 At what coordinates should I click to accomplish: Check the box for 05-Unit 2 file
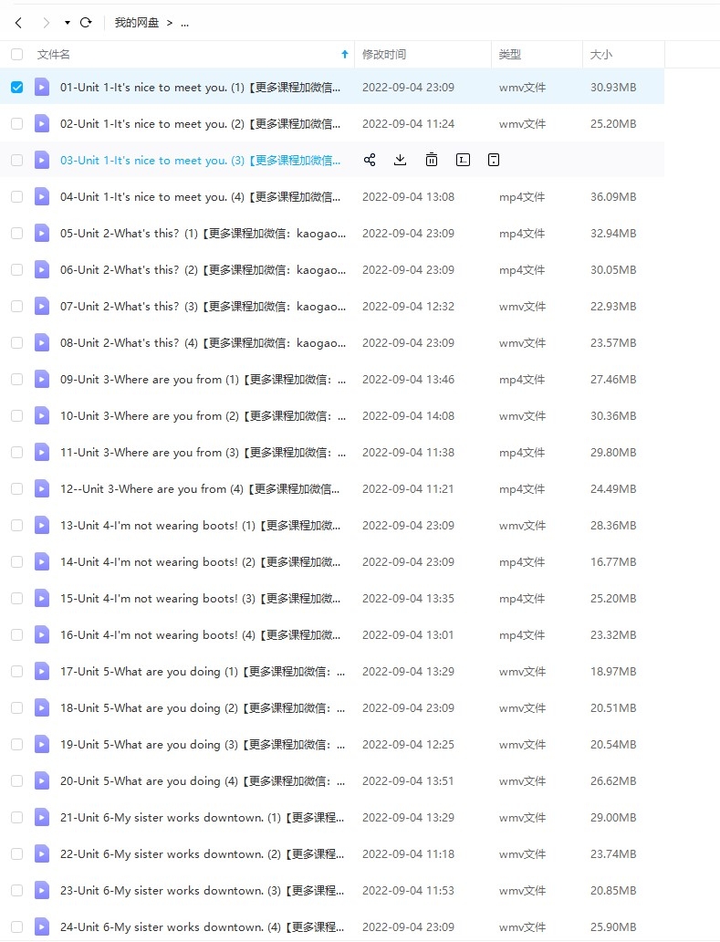[x=16, y=234]
